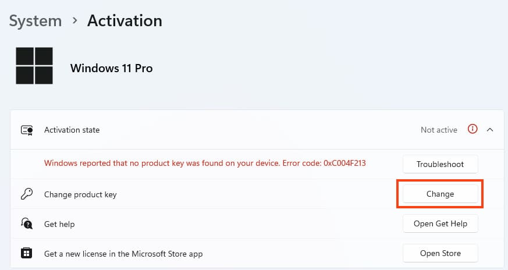Click the Get help label text

pos(59,224)
